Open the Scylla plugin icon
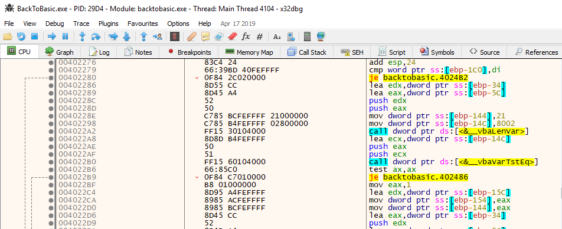The image size is (562, 229). pos(175,36)
